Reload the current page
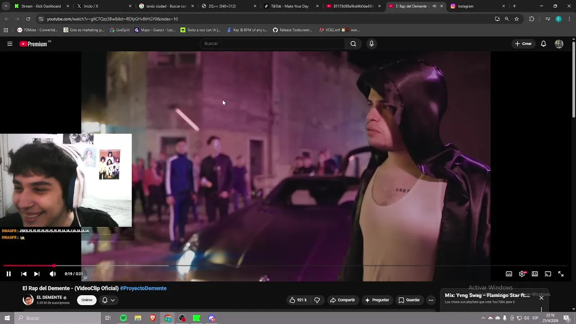576x324 pixels. 28,19
